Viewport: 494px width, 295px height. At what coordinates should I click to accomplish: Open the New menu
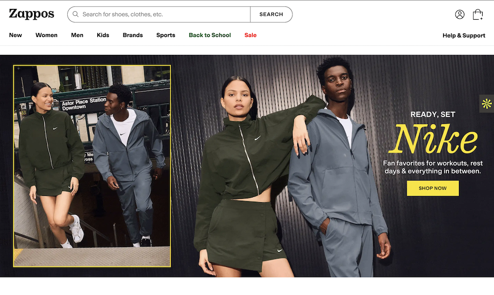(x=15, y=35)
